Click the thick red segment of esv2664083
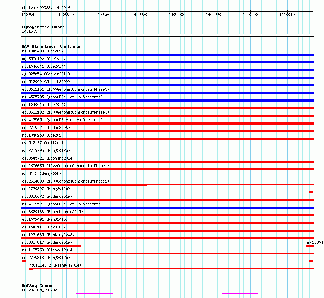Viewport: 324px width, 298px height. 84,185
